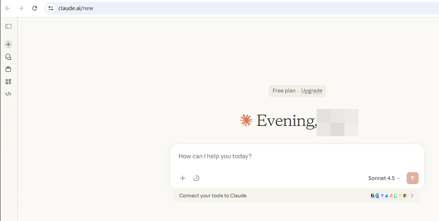Open the Sonnet 4.5 model selector
Image resolution: width=439 pixels, height=221 pixels.
tap(384, 178)
